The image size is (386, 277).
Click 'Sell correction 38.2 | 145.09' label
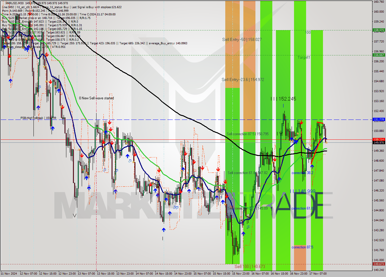[x=248, y=208]
